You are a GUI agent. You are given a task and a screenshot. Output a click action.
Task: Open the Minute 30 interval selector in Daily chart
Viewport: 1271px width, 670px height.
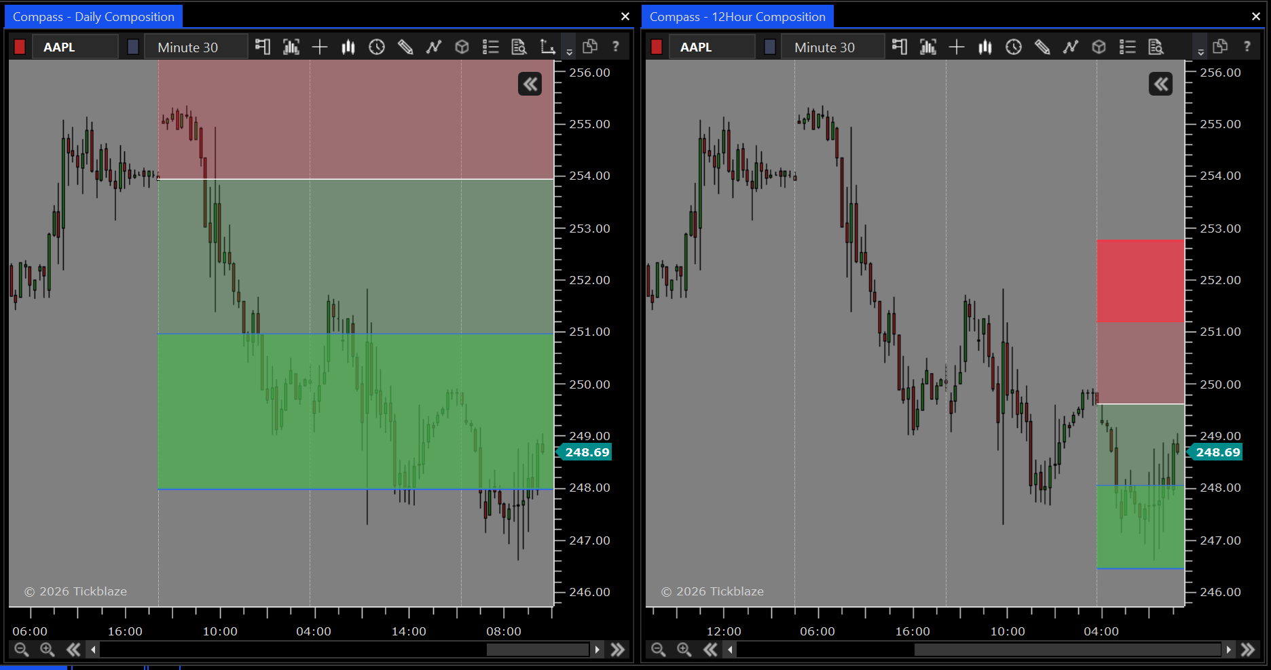[196, 47]
